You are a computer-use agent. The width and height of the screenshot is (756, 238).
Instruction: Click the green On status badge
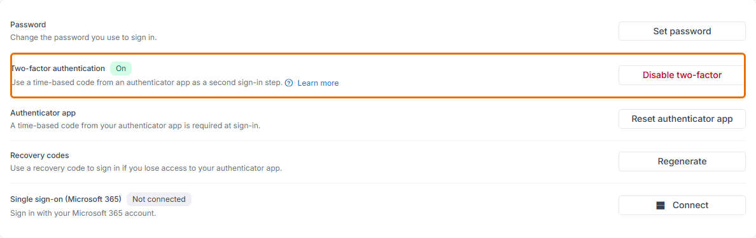pos(121,69)
